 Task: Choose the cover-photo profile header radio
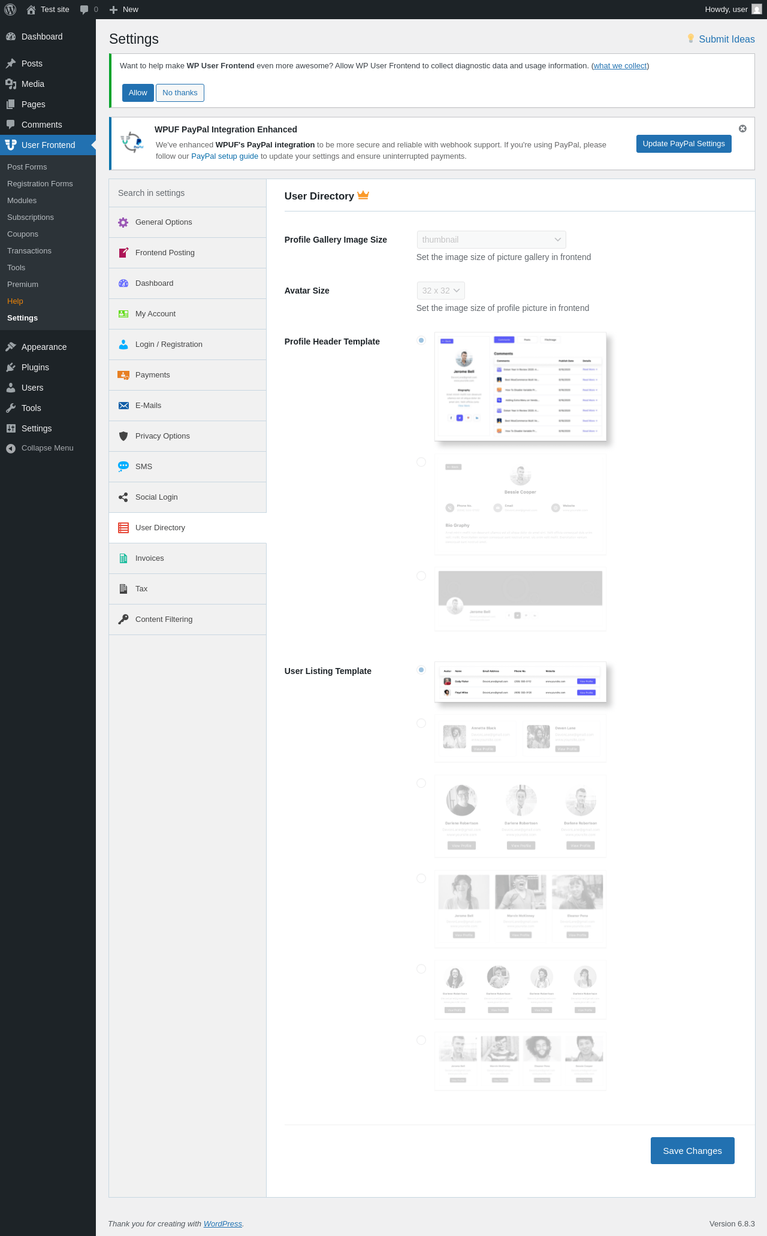[x=421, y=576]
